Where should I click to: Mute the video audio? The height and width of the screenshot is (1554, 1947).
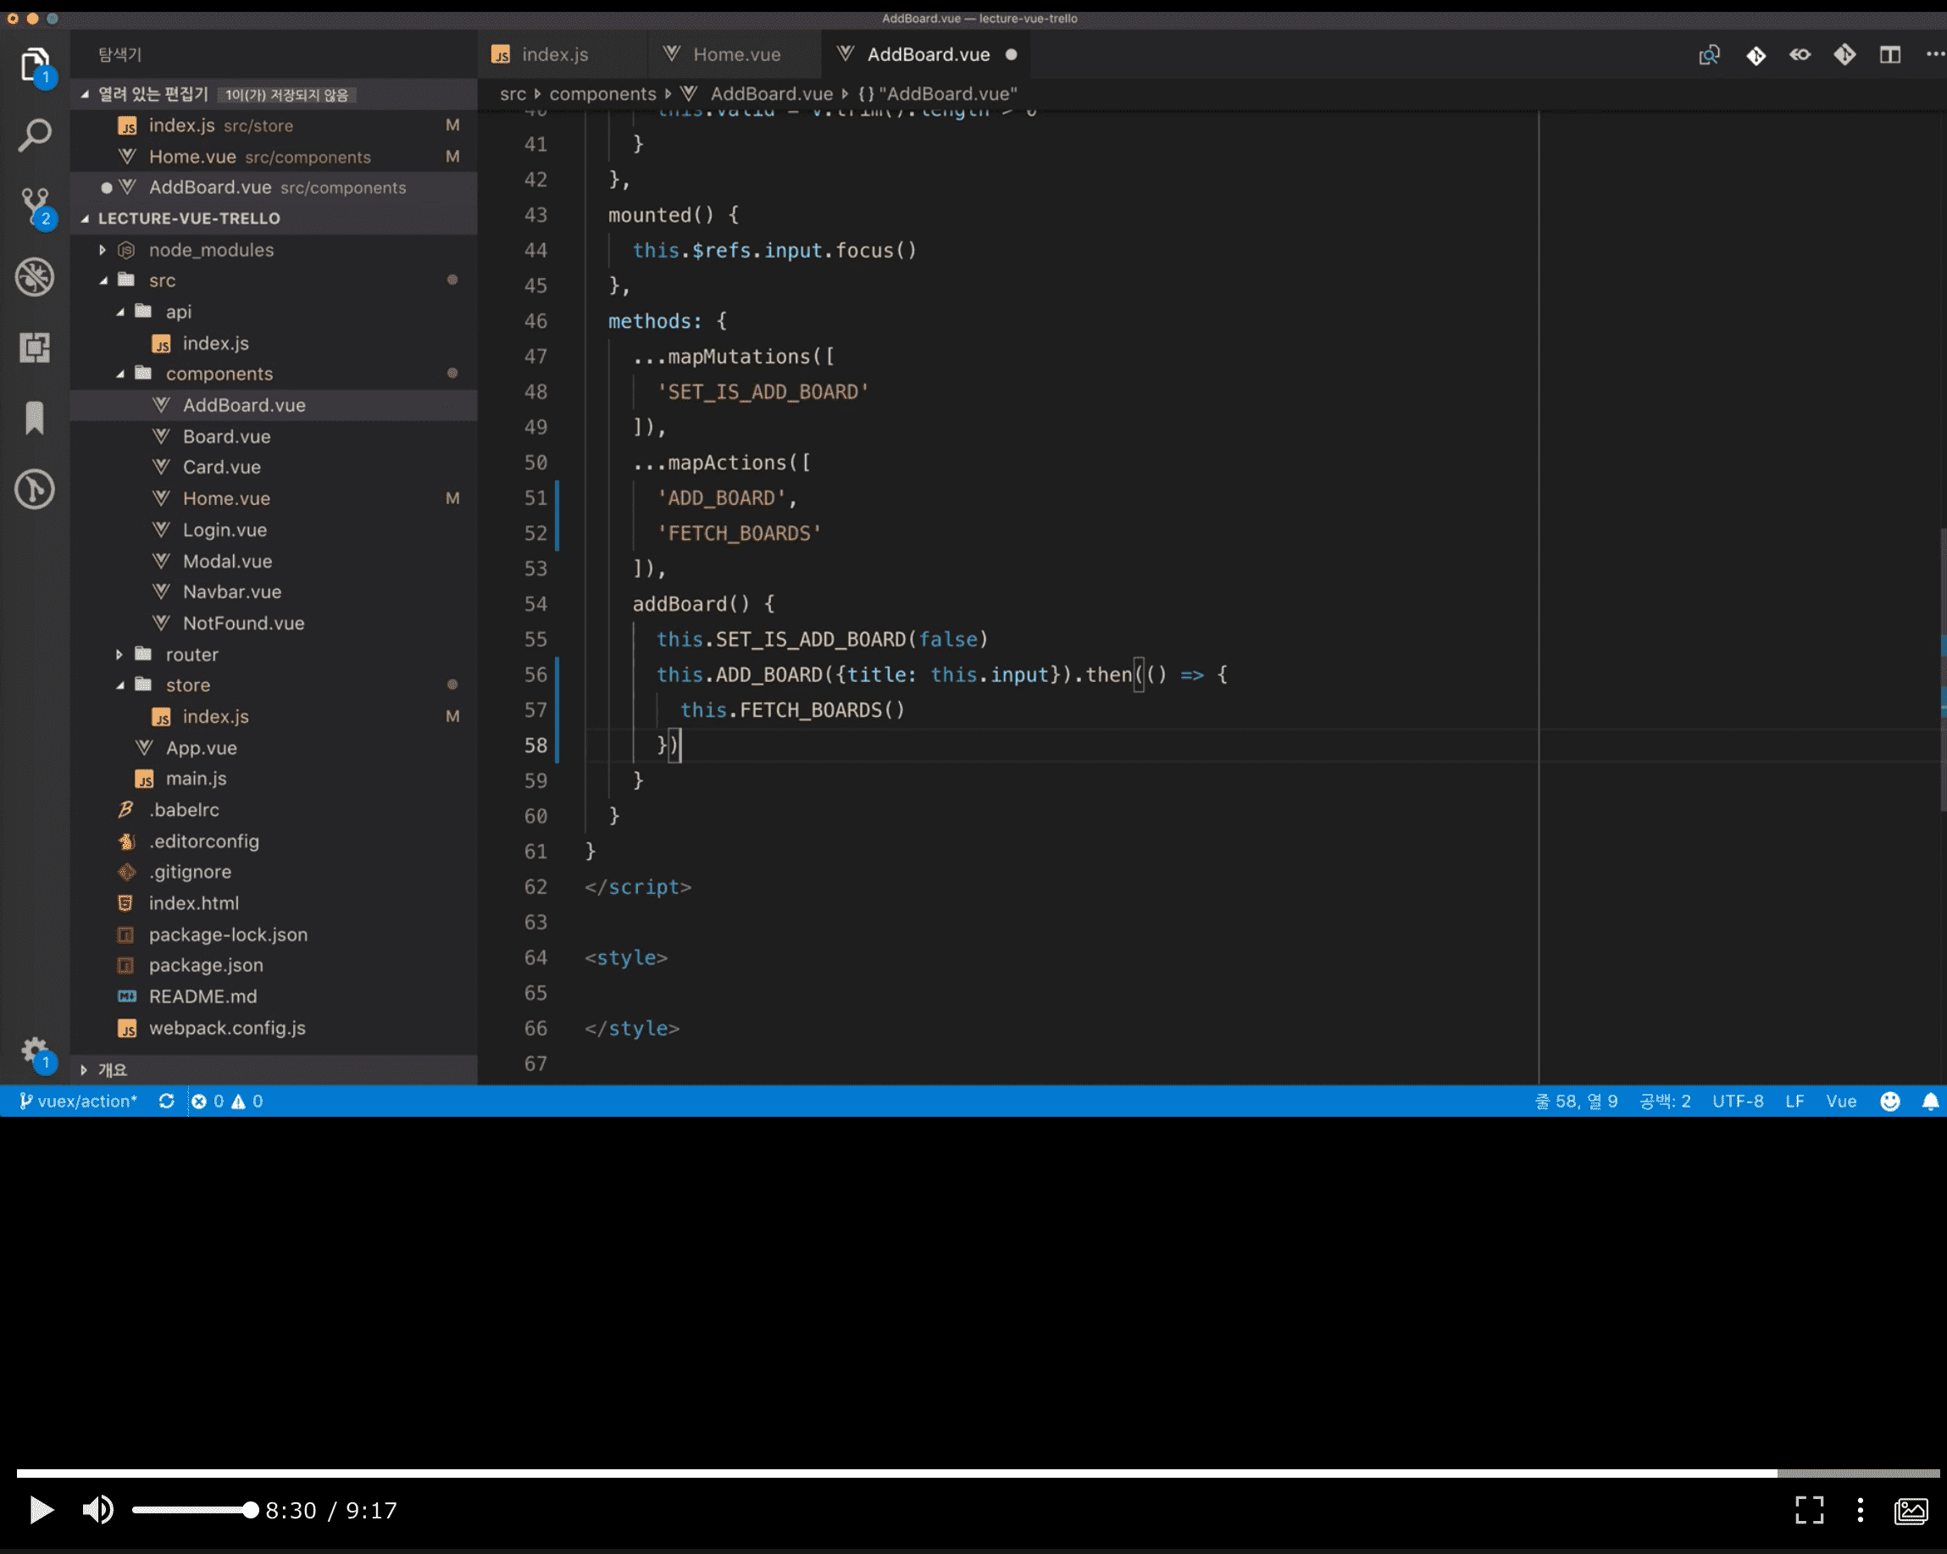97,1510
